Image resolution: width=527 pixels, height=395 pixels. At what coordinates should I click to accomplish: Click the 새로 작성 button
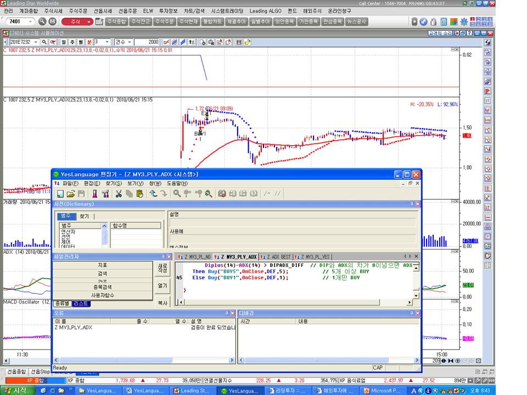[x=162, y=268]
